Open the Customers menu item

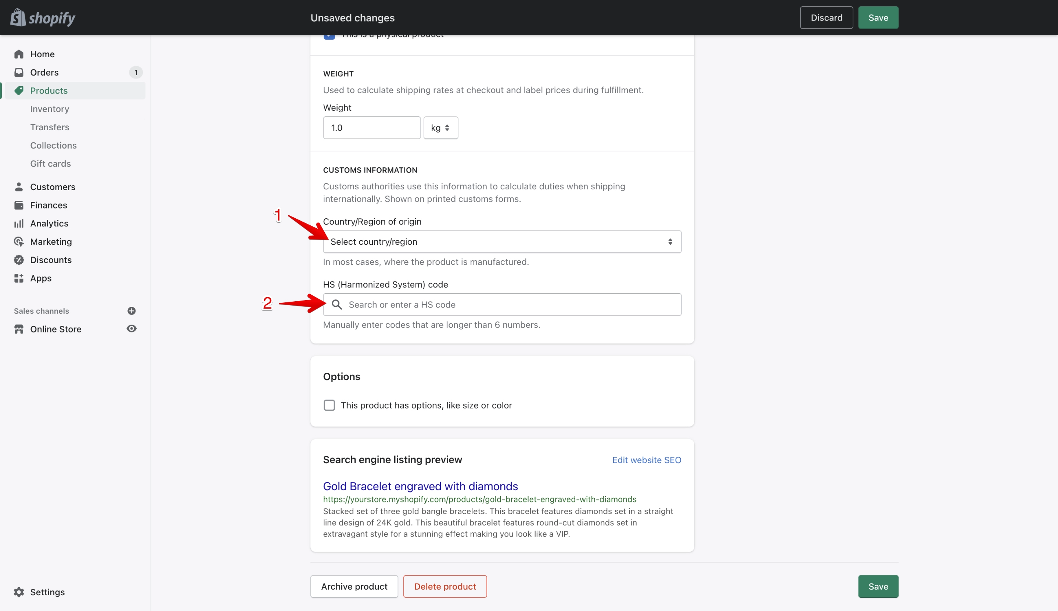[53, 187]
